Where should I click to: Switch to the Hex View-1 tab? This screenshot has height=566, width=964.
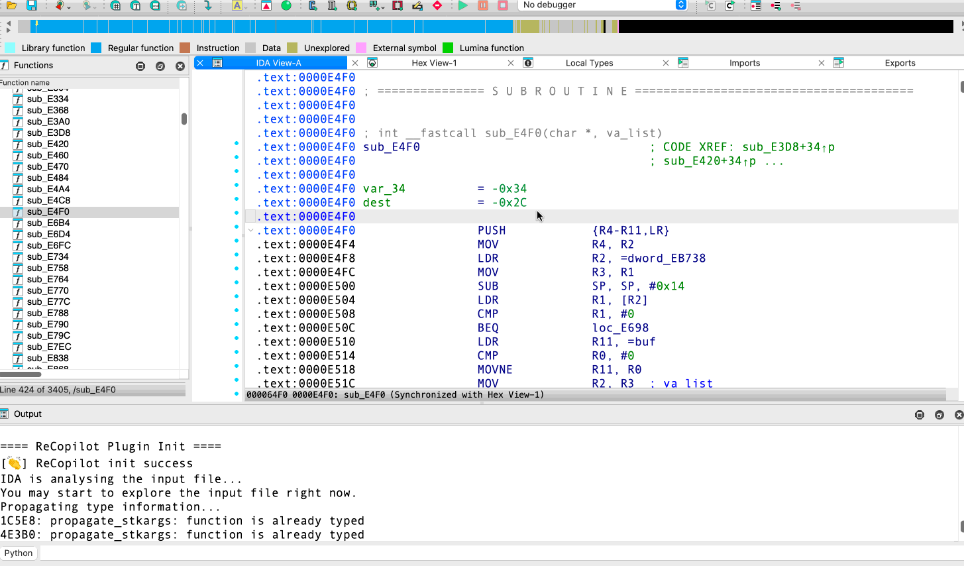pos(434,63)
